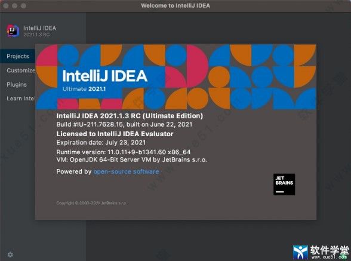Click the JetBrains logo in About dialog
The height and width of the screenshot is (261, 351).
pos(284,185)
